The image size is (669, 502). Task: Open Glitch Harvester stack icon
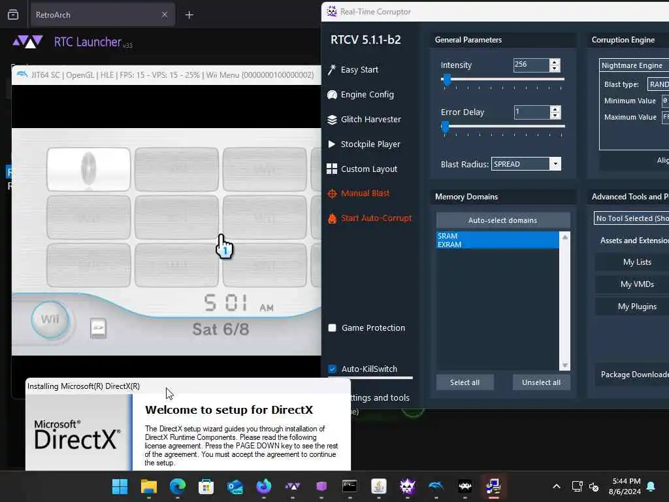pos(332,120)
